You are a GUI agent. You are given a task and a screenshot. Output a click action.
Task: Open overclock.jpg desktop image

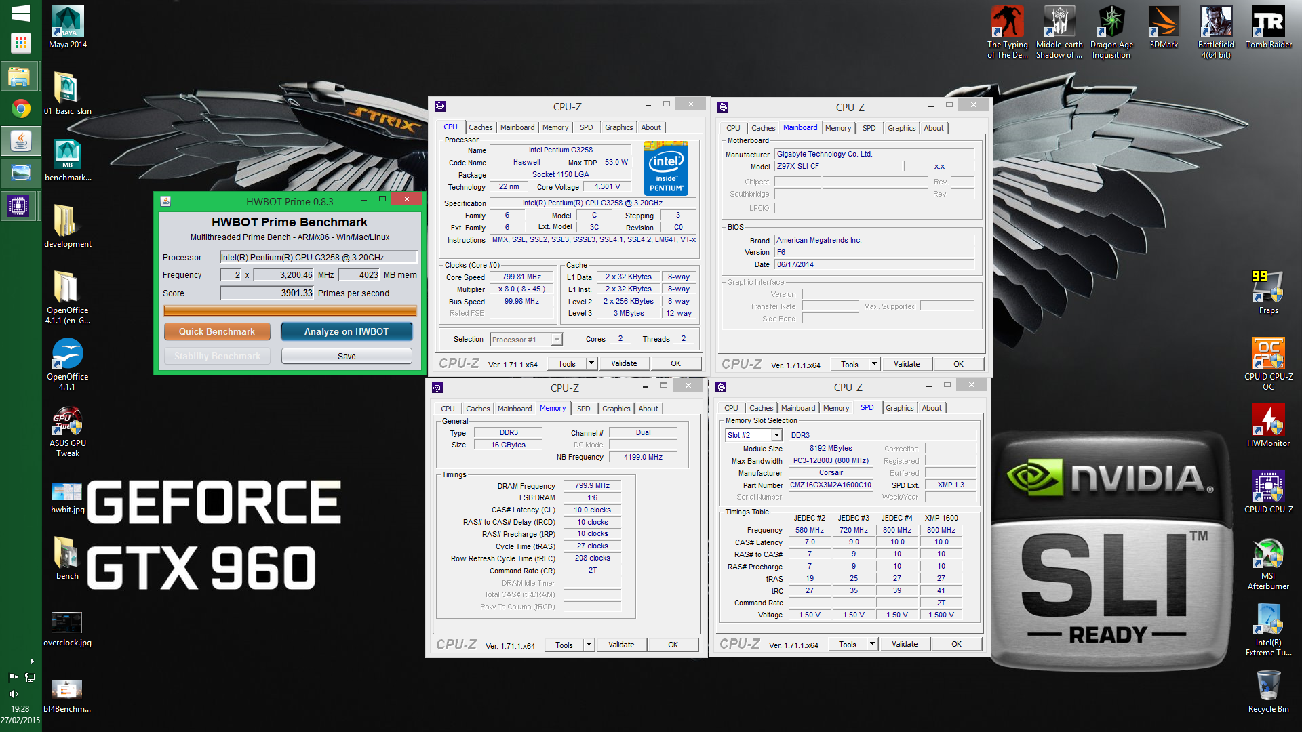[x=67, y=628]
